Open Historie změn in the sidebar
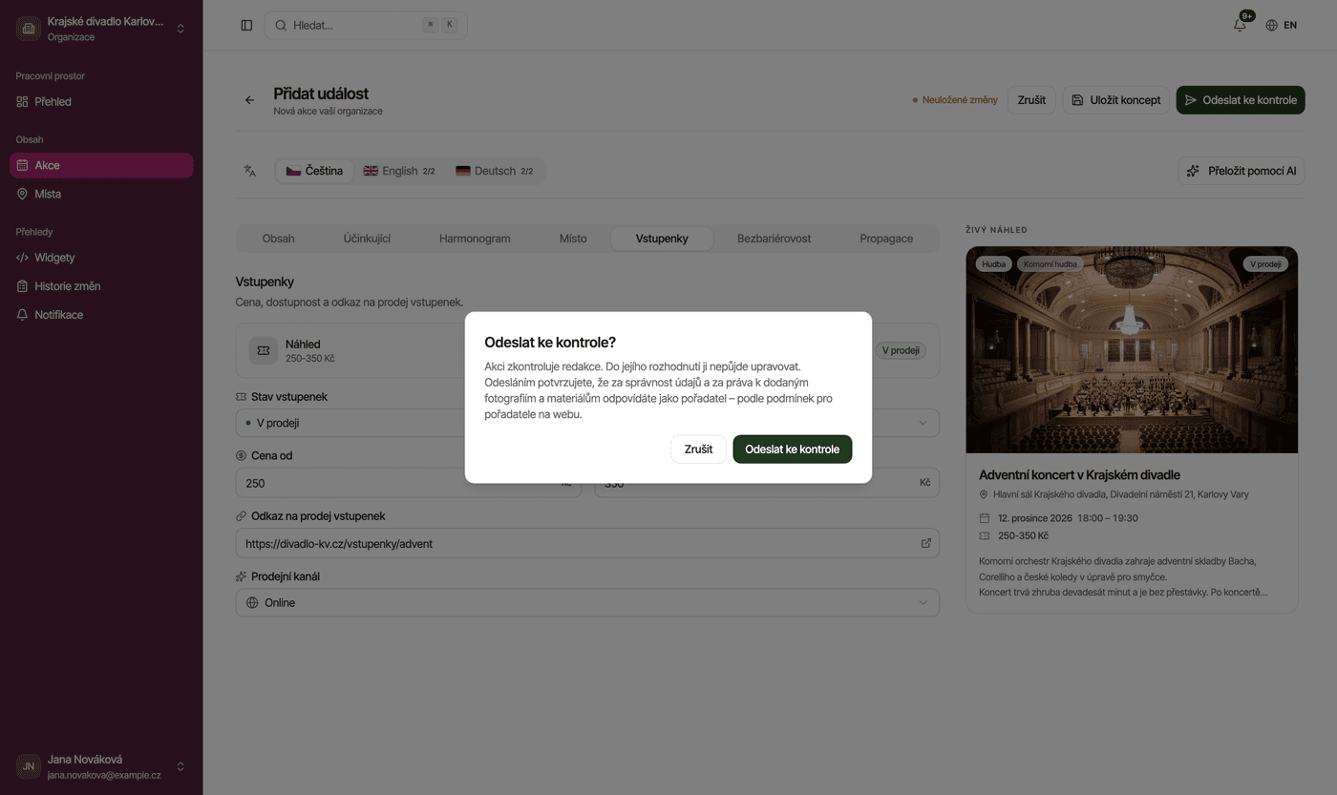This screenshot has width=1337, height=795. click(x=101, y=286)
